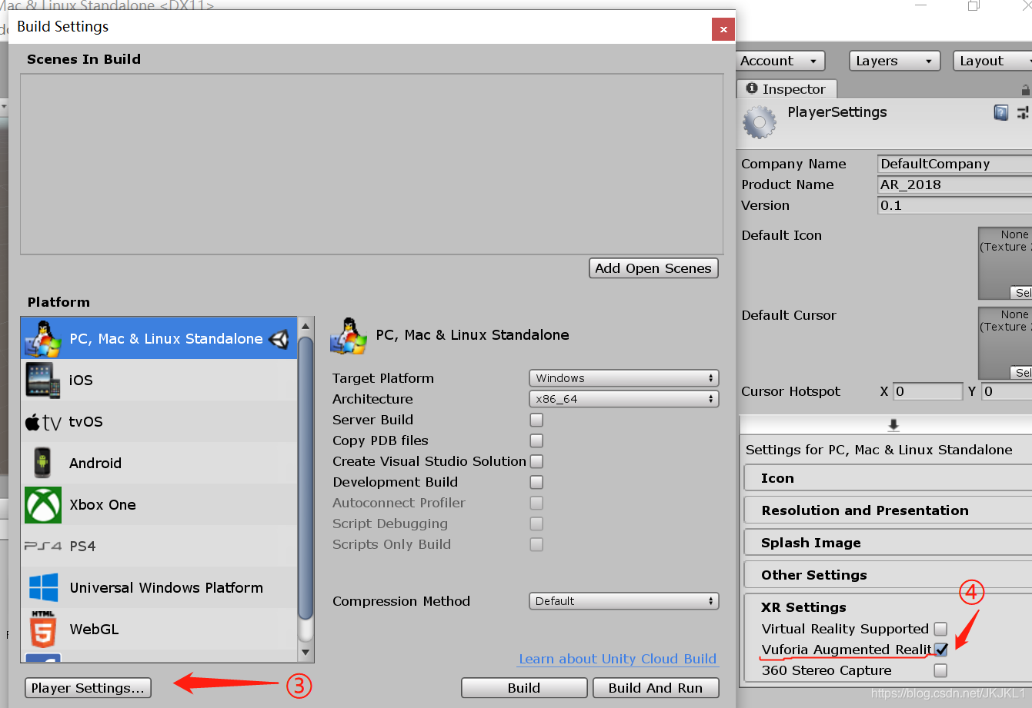Open the Compression Method dropdown
1032x708 pixels.
623,601
